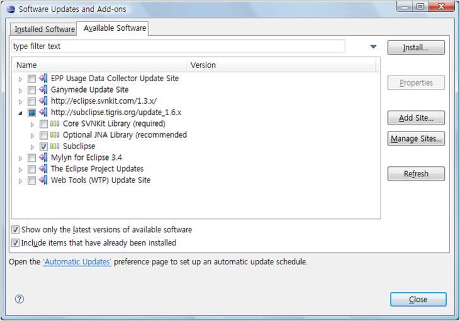Viewport: 460px width, 321px height.
Task: Expand the EPP Usage Data Collector node
Action: [20, 79]
